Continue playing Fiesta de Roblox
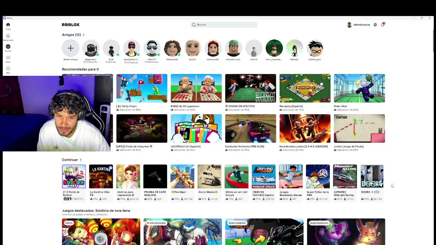The height and width of the screenshot is (245, 436). (x=74, y=176)
